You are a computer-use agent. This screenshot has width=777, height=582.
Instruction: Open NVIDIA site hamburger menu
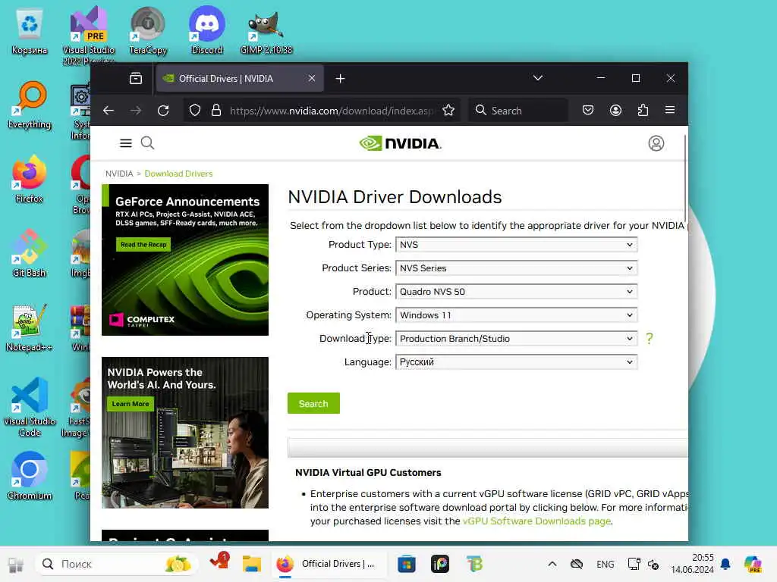click(126, 143)
